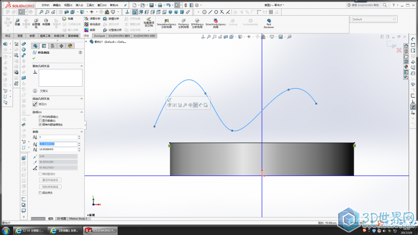Open Home icon in right task pane
Screen dimensions: 418x235
coord(406,45)
